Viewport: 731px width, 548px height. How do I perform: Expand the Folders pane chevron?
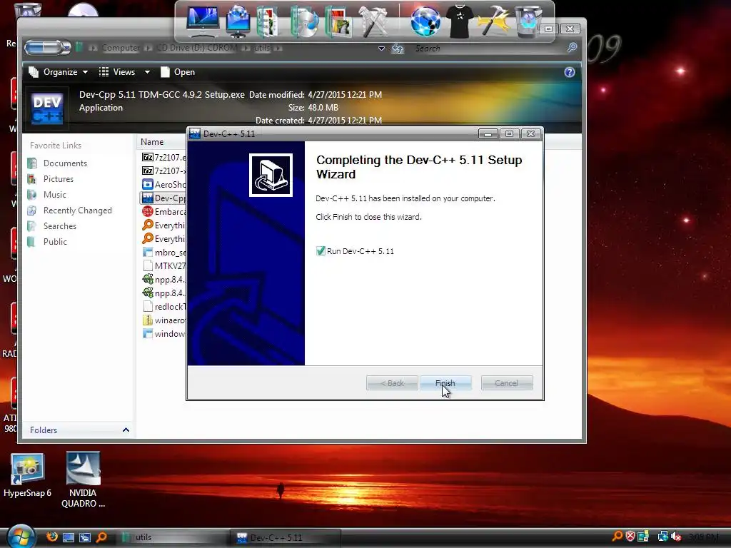click(x=126, y=430)
